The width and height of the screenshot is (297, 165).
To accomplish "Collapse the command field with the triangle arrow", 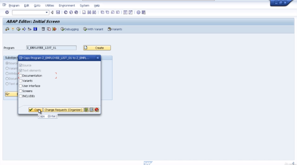I will [x=52, y=12].
